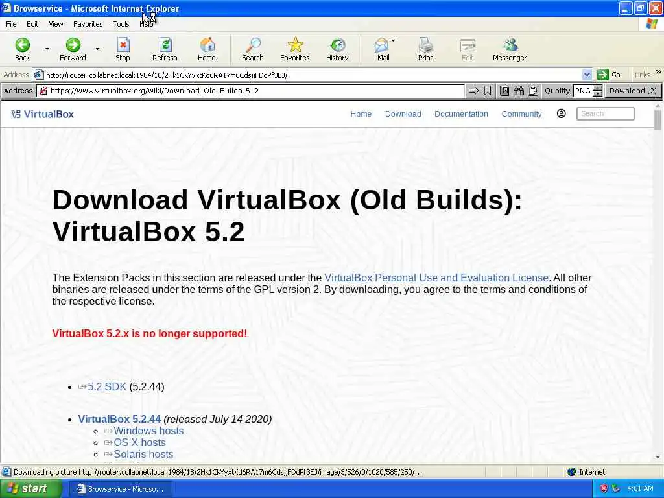Open the Edit menu
The image size is (664, 498).
tap(32, 24)
